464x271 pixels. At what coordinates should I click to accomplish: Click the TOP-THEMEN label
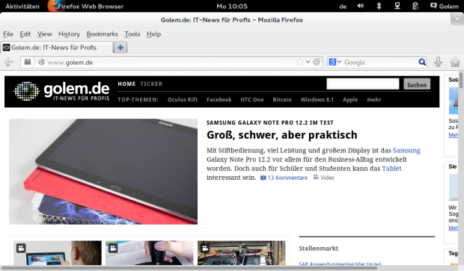tap(138, 100)
